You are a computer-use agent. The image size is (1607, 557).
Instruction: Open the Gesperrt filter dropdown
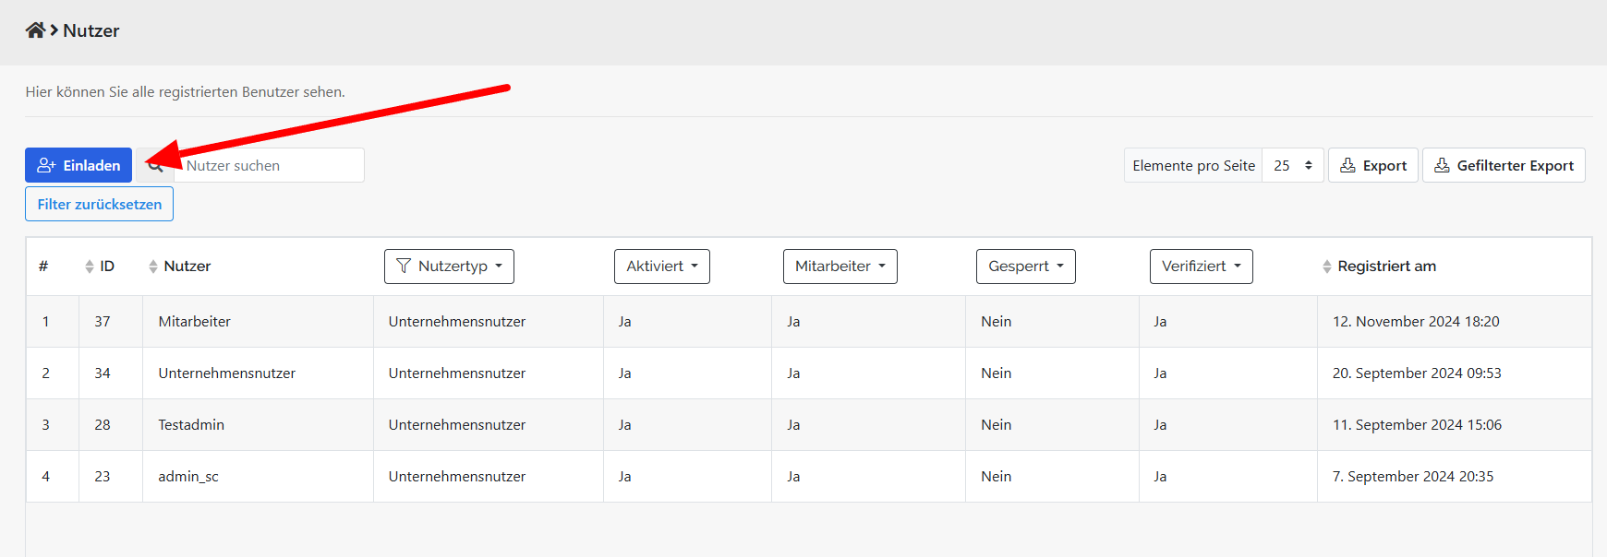click(x=1025, y=267)
